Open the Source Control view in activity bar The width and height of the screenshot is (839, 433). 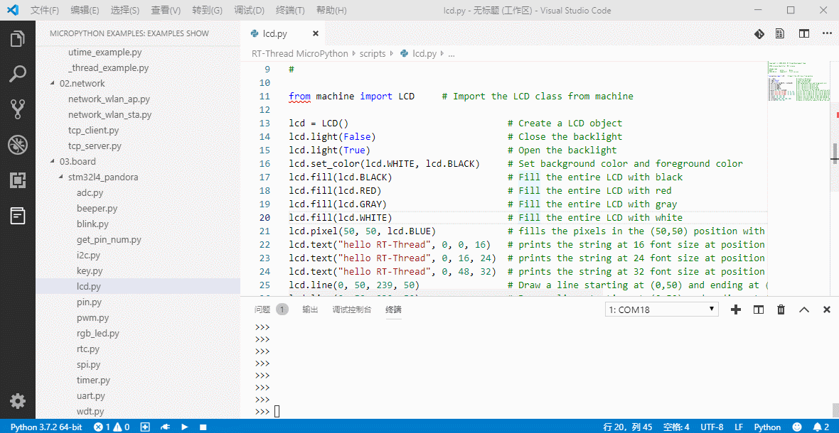pyautogui.click(x=18, y=109)
